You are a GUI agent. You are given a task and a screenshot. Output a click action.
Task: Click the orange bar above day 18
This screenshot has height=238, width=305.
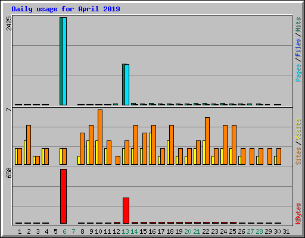pos(172,145)
